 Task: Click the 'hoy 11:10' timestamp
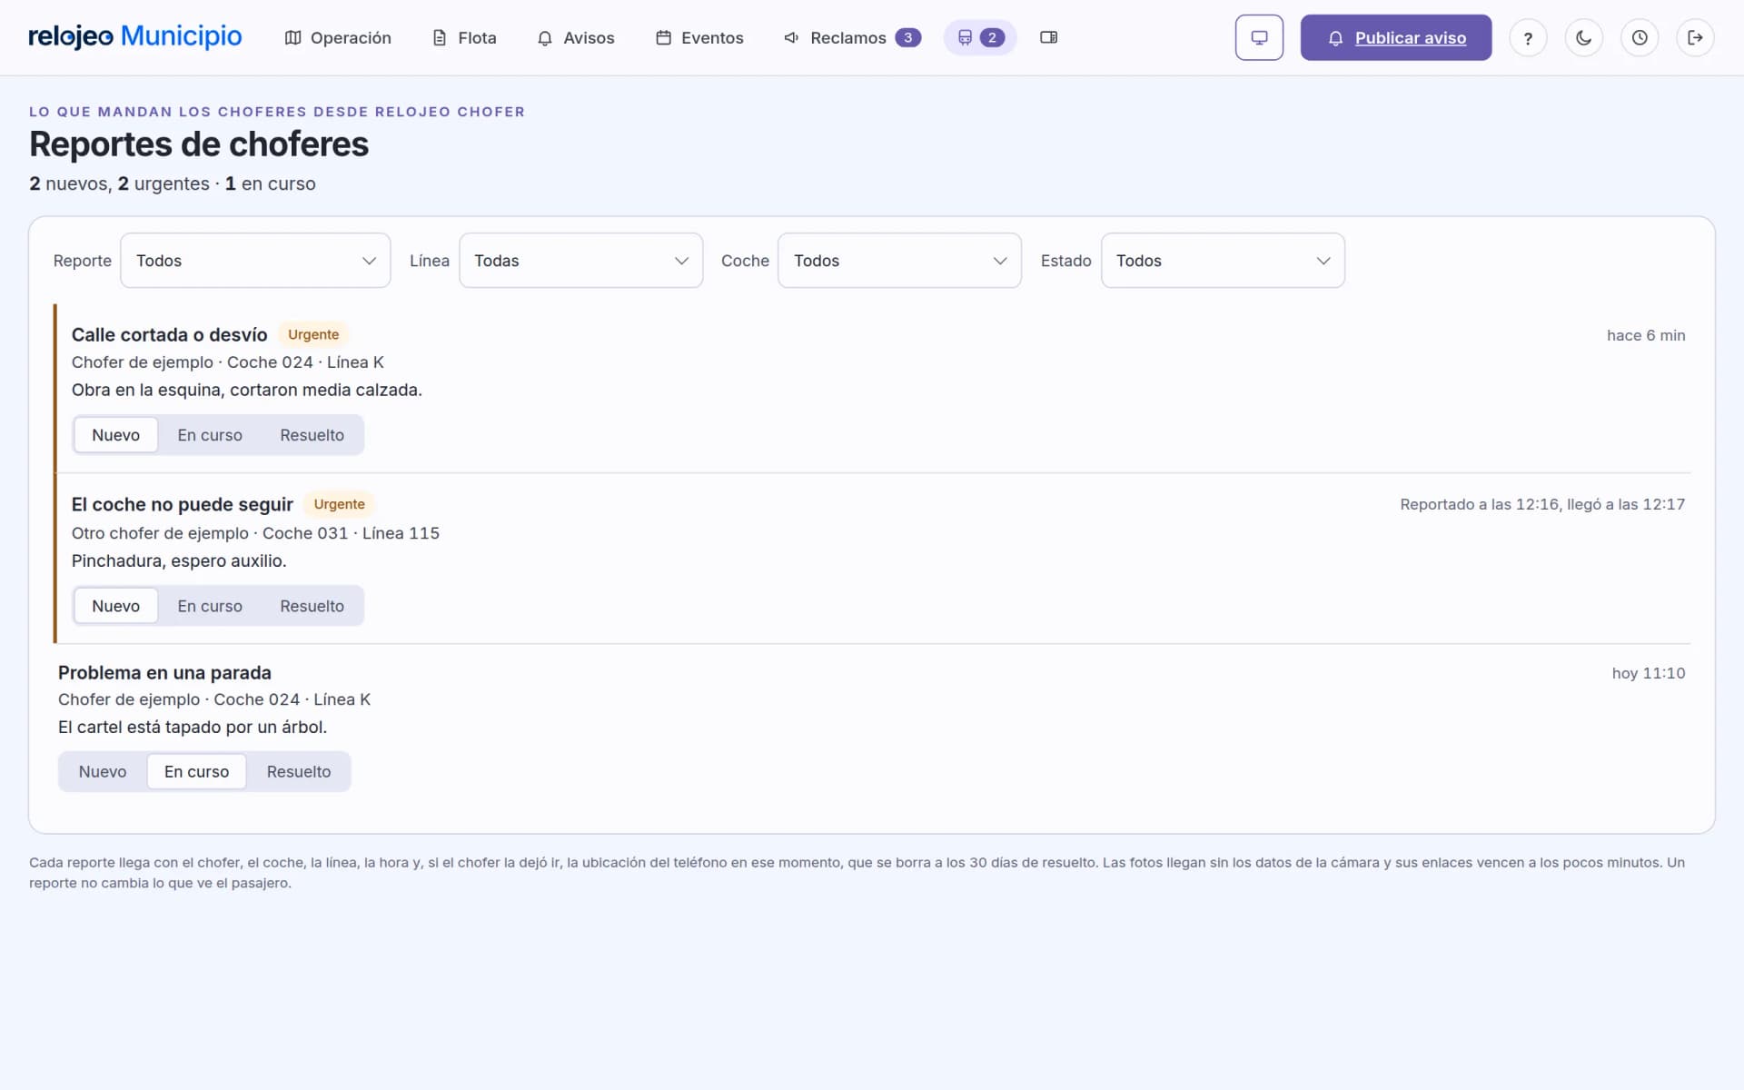(1649, 673)
